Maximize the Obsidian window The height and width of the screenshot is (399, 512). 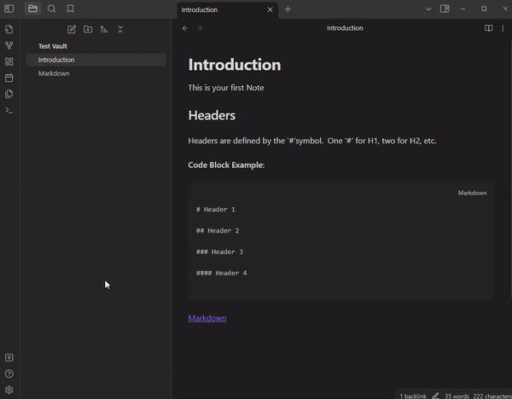[x=484, y=9]
